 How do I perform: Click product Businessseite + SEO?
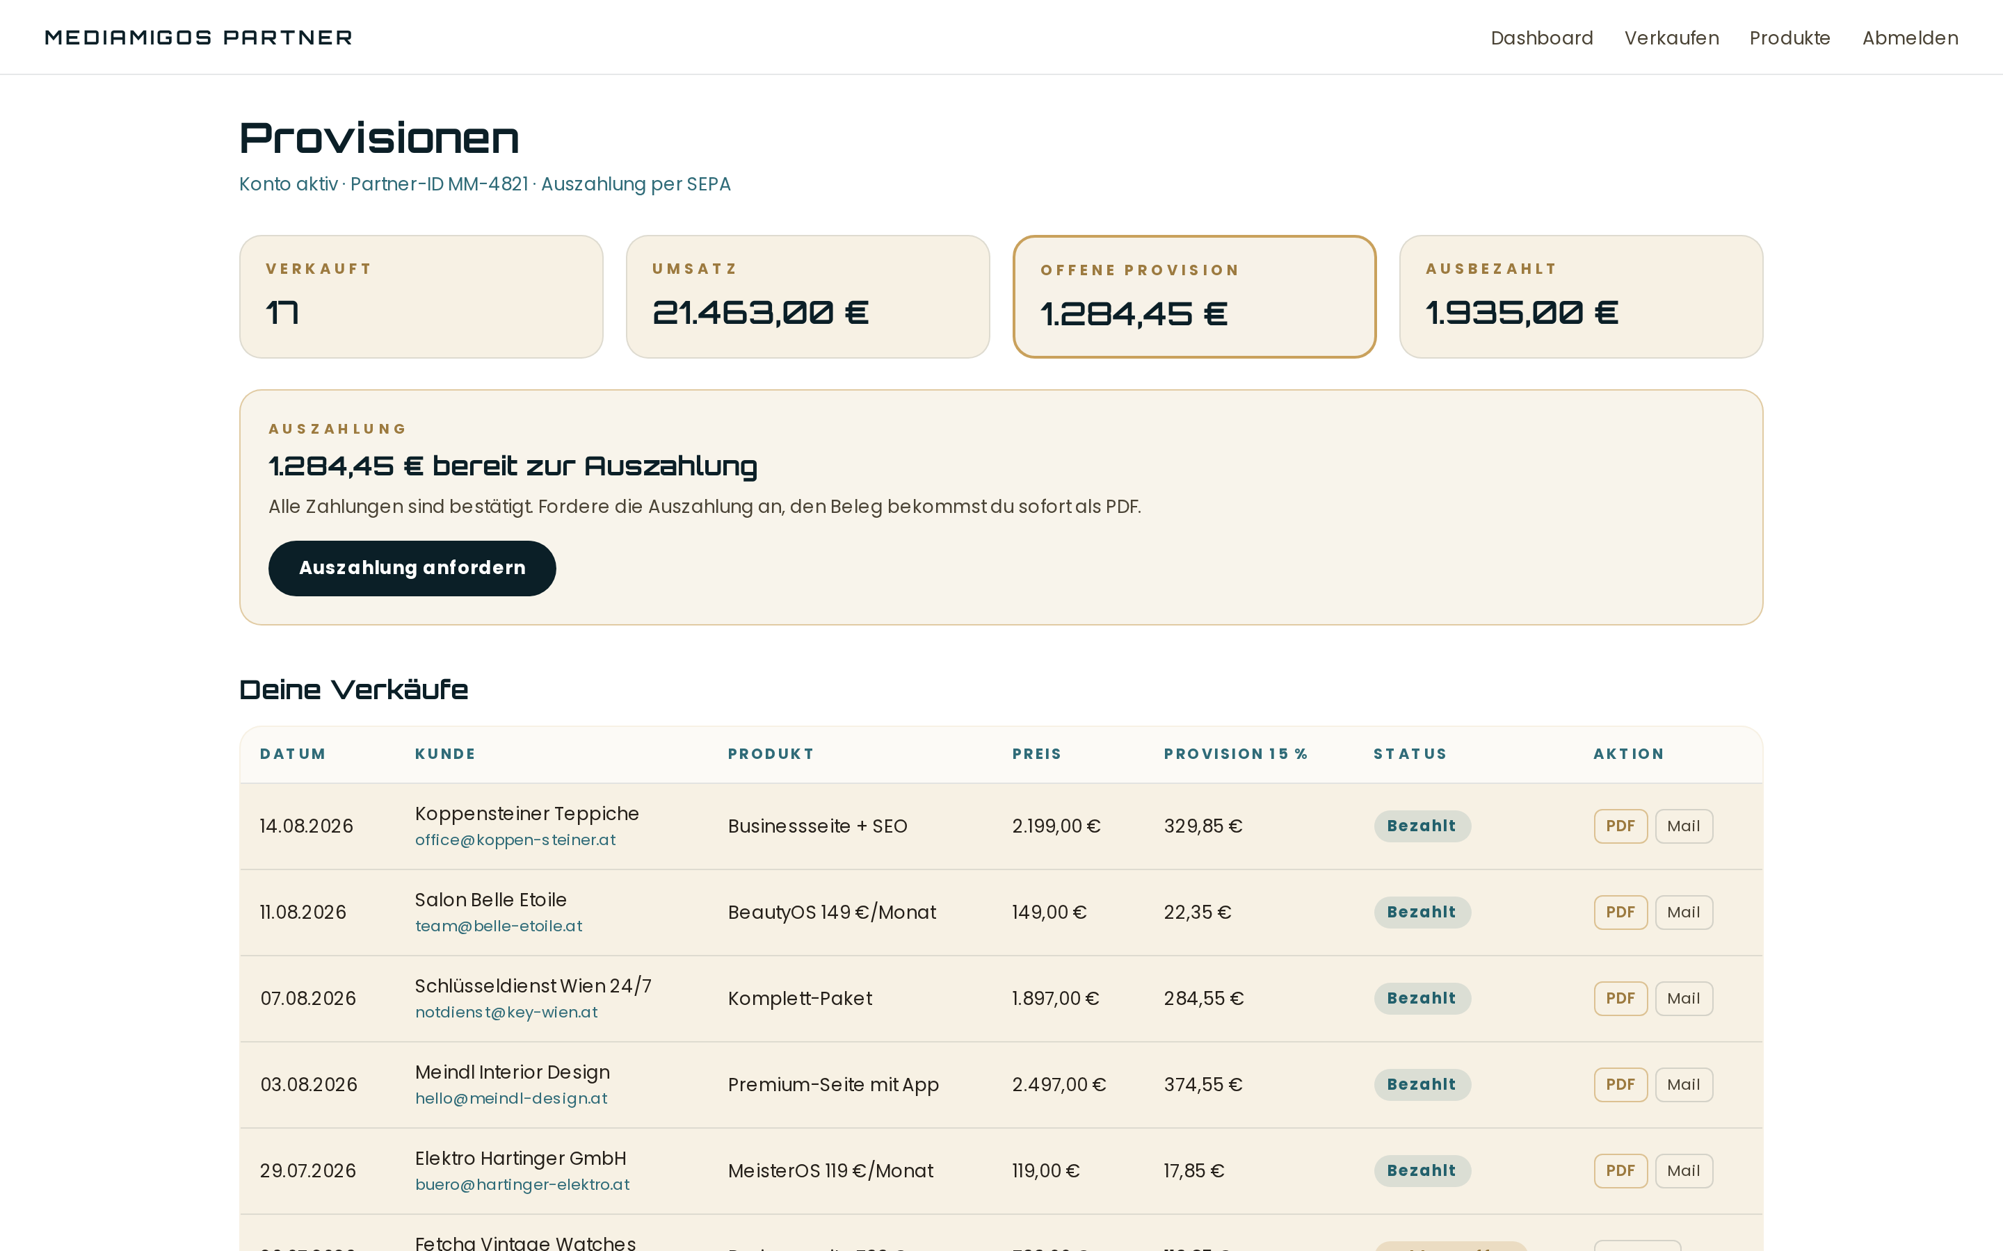817,826
